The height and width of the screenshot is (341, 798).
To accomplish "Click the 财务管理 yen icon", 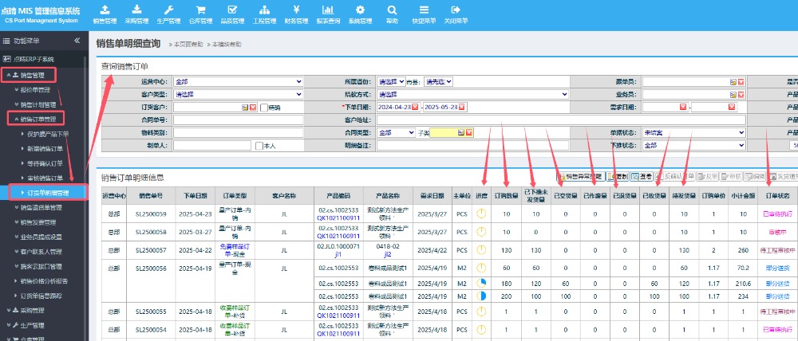I will tap(296, 10).
